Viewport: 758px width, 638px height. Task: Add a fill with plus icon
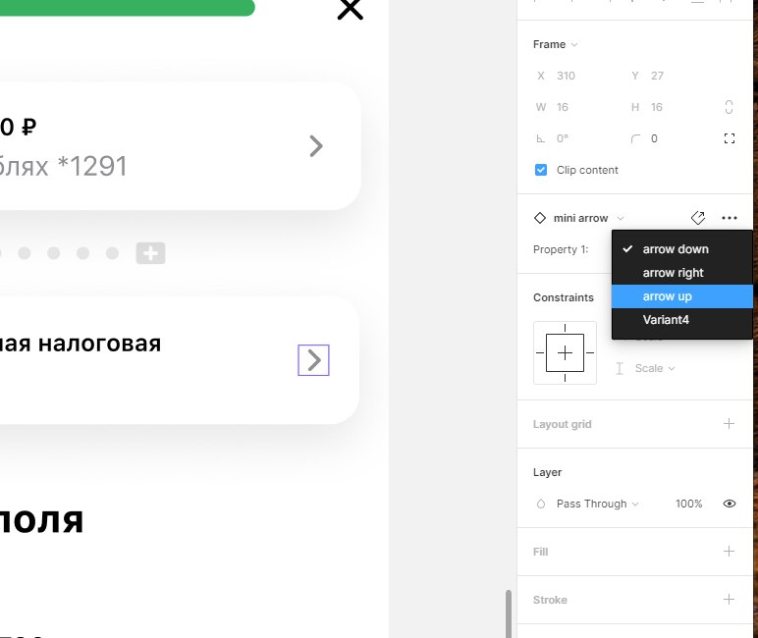coord(729,551)
